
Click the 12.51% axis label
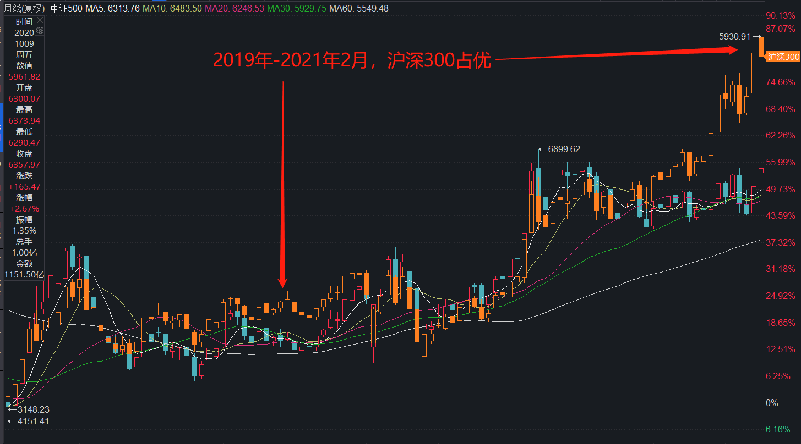tap(781, 349)
